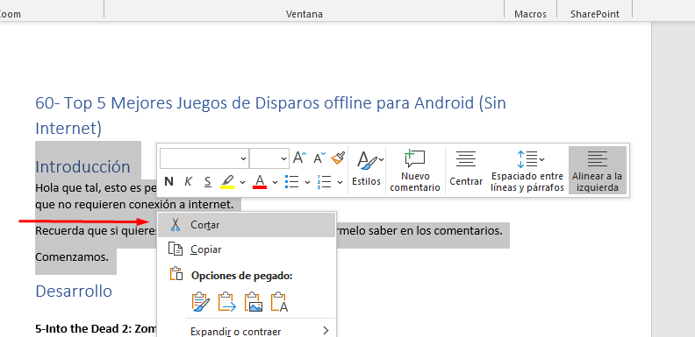The width and height of the screenshot is (695, 337).
Task: Toggle bold N formatting
Action: (x=168, y=182)
